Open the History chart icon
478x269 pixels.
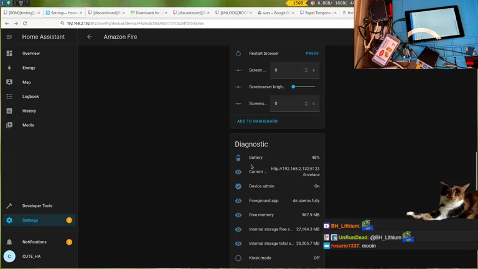click(9, 111)
